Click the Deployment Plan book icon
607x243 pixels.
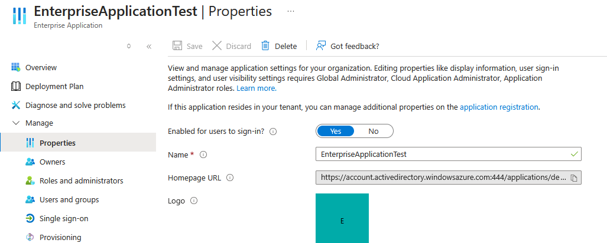click(16, 86)
